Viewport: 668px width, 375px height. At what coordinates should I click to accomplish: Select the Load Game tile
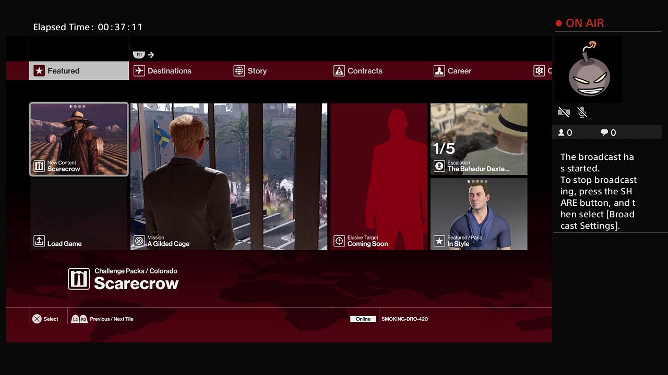79,214
